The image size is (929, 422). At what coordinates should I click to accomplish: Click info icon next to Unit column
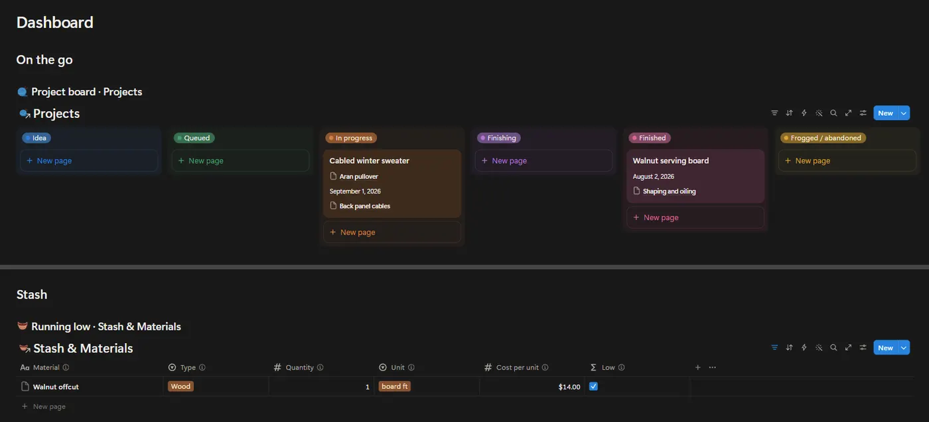coord(411,368)
